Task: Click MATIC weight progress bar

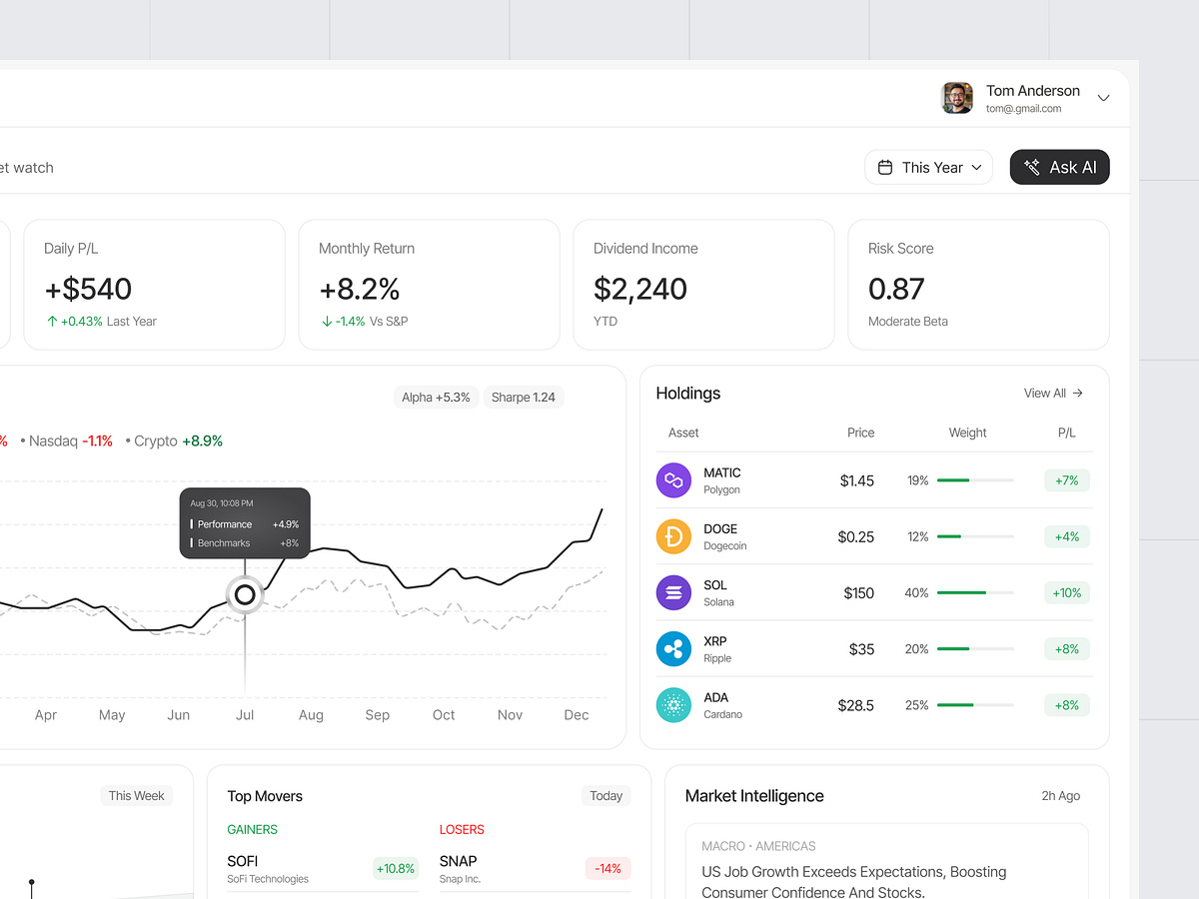Action: pos(975,480)
